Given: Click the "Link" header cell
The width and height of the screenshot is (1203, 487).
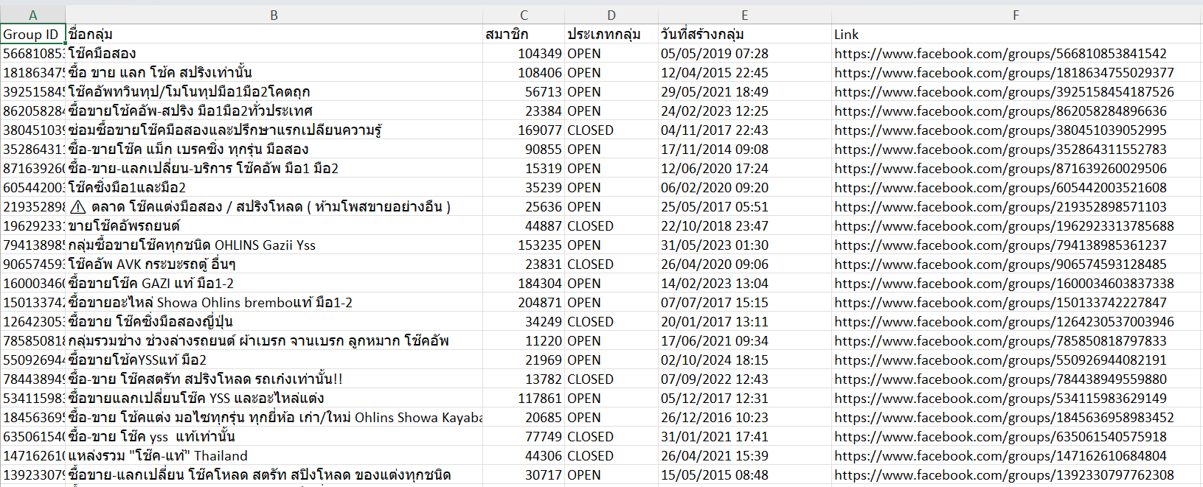Looking at the screenshot, I should (846, 35).
